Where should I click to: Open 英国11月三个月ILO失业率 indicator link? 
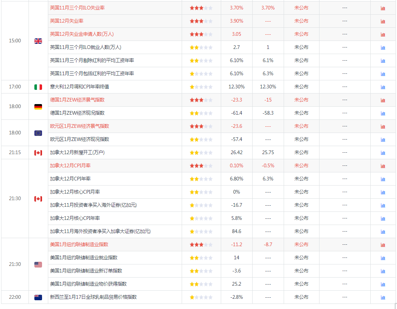tap(77, 8)
